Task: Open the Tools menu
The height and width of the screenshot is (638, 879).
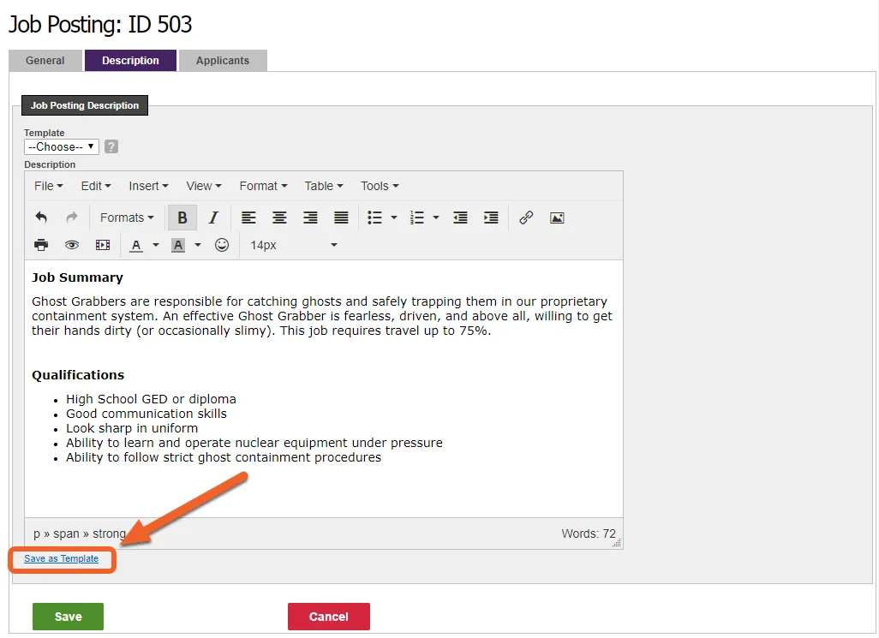Action: (x=380, y=186)
